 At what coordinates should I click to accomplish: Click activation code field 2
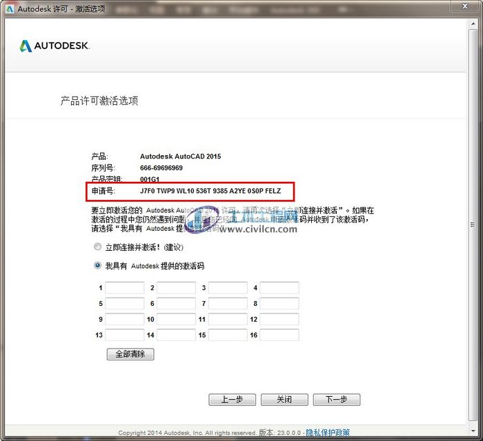(176, 288)
